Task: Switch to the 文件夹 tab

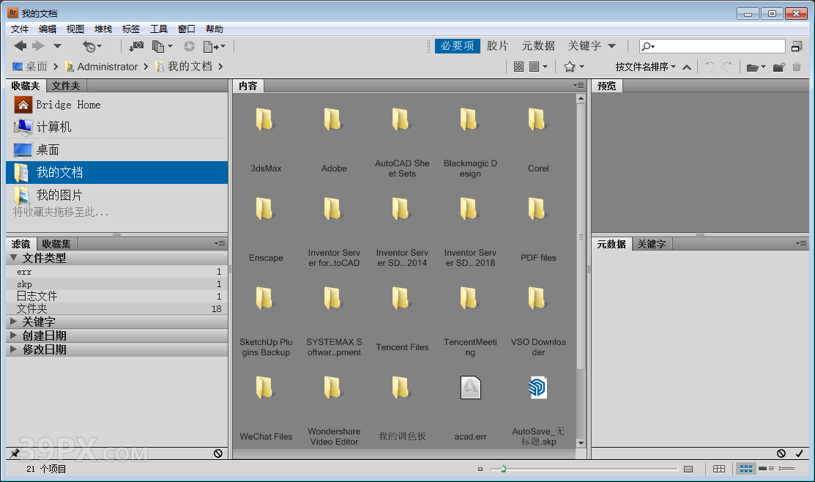Action: point(66,86)
